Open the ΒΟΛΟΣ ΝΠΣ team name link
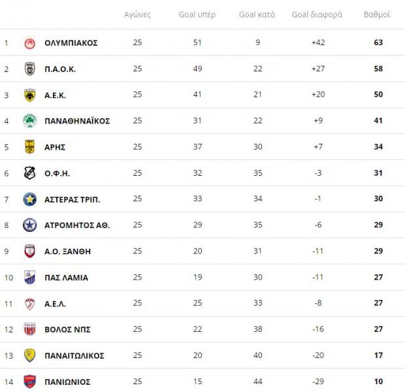The image size is (405, 392). tap(66, 329)
